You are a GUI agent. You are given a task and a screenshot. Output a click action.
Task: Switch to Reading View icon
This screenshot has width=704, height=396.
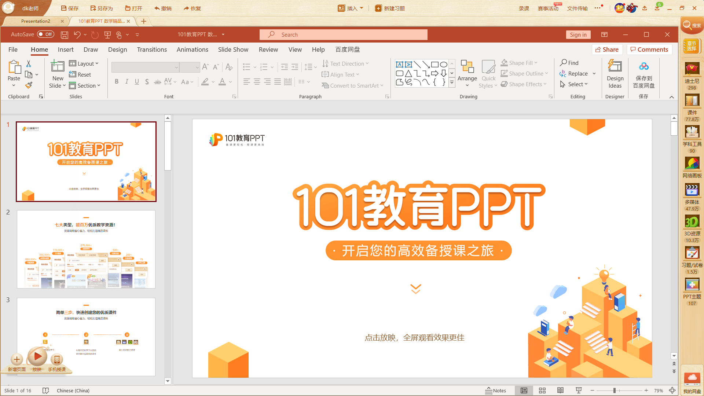(560, 390)
